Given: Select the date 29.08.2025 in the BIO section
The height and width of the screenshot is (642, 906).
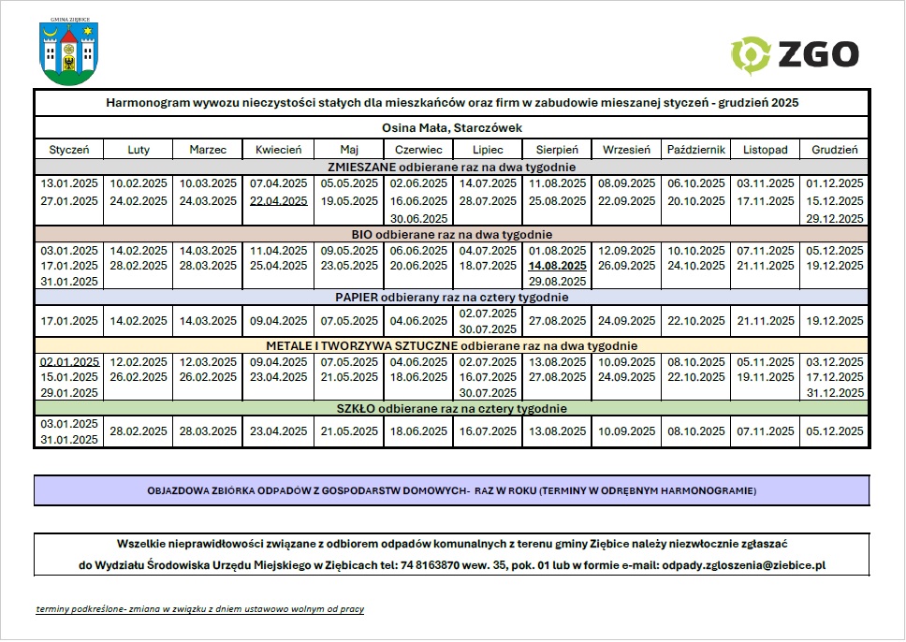Looking at the screenshot, I should click(557, 282).
